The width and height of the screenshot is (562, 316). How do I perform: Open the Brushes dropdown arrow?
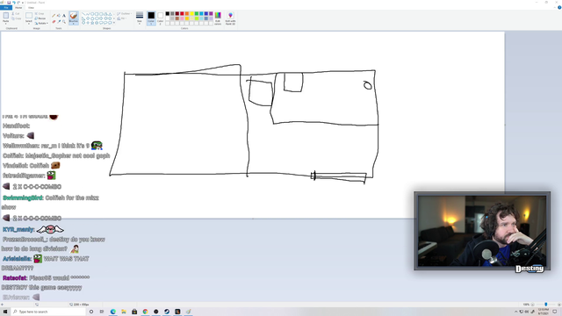[x=73, y=24]
